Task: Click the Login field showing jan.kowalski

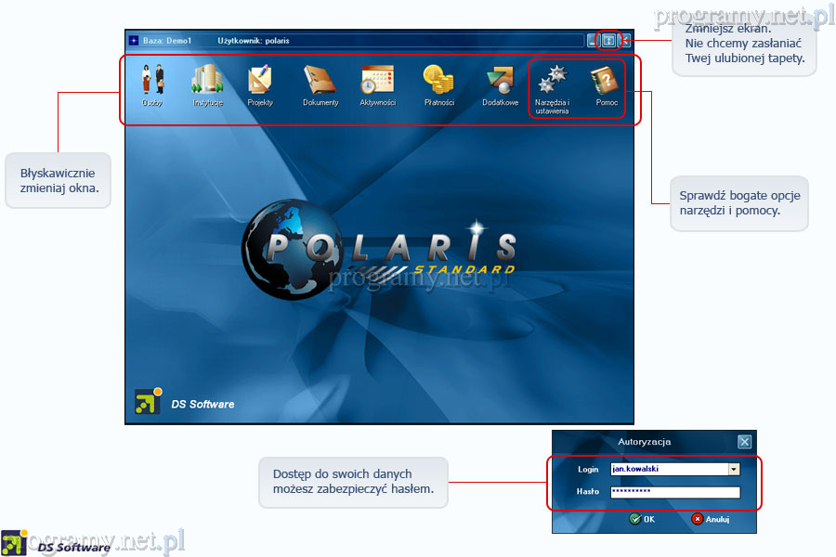Action: point(669,470)
